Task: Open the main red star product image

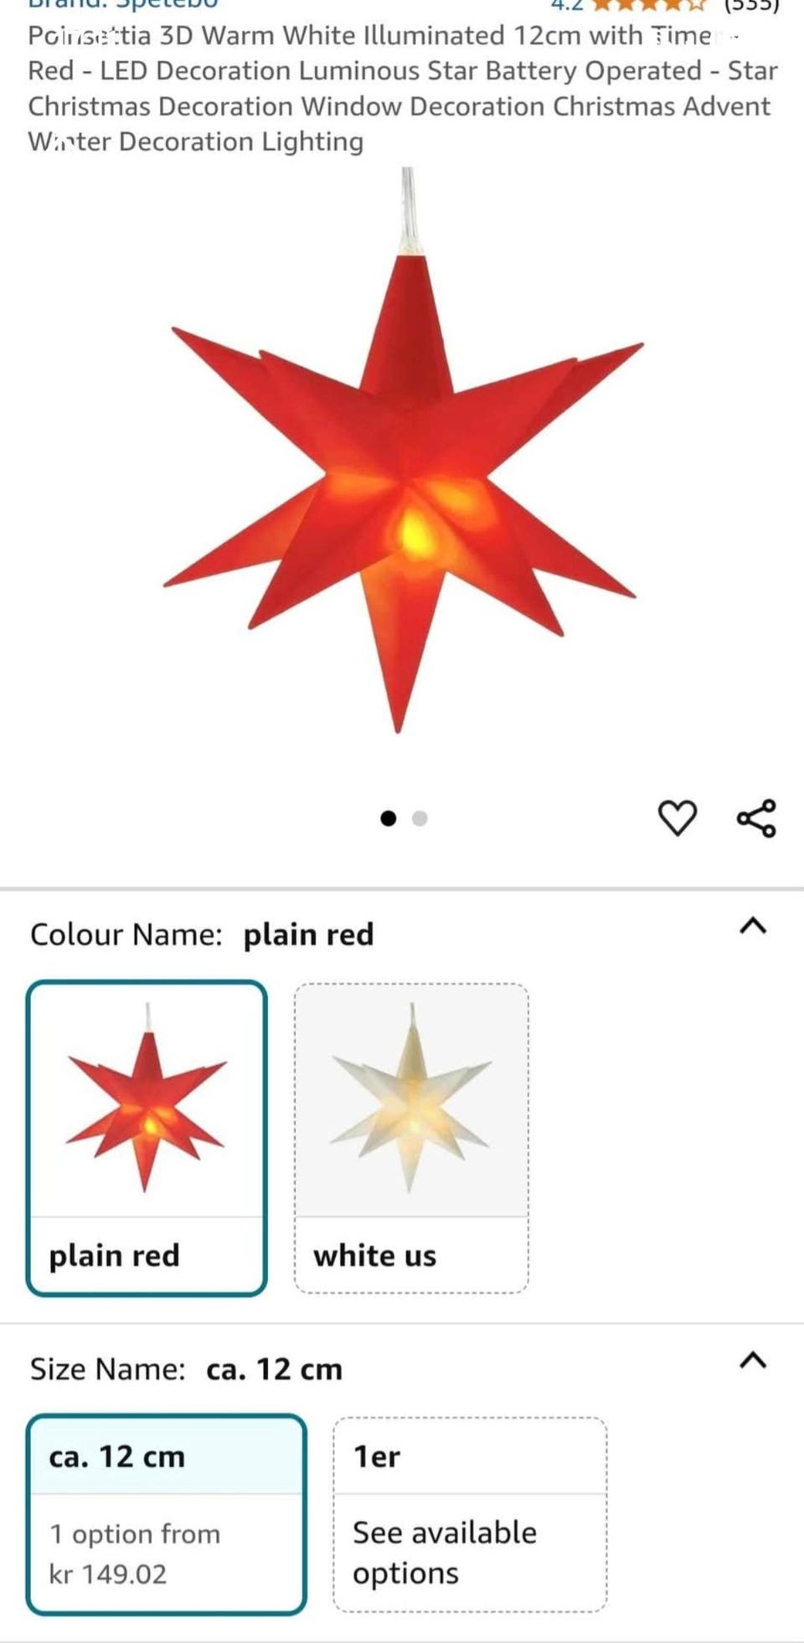Action: [402, 452]
